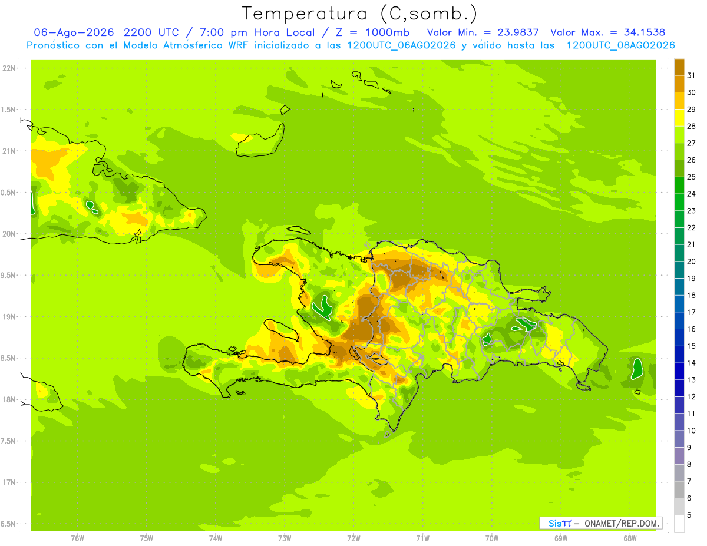Screen dimensions: 707x546
Task: Click the color scale value '20'
Action: (691, 262)
